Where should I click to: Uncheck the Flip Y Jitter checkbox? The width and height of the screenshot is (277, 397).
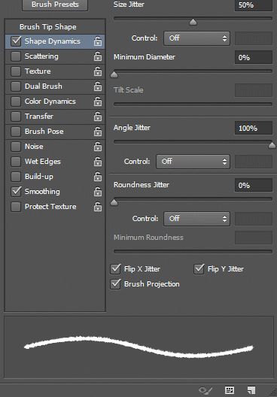[x=199, y=269]
